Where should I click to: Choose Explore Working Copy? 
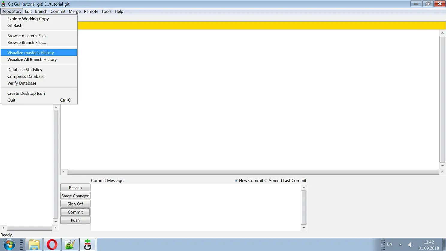[x=39, y=19]
